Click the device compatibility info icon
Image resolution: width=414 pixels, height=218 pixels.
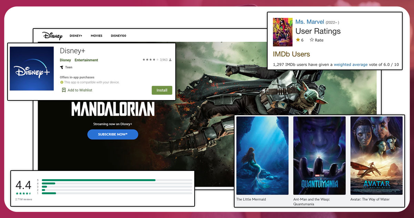62,83
